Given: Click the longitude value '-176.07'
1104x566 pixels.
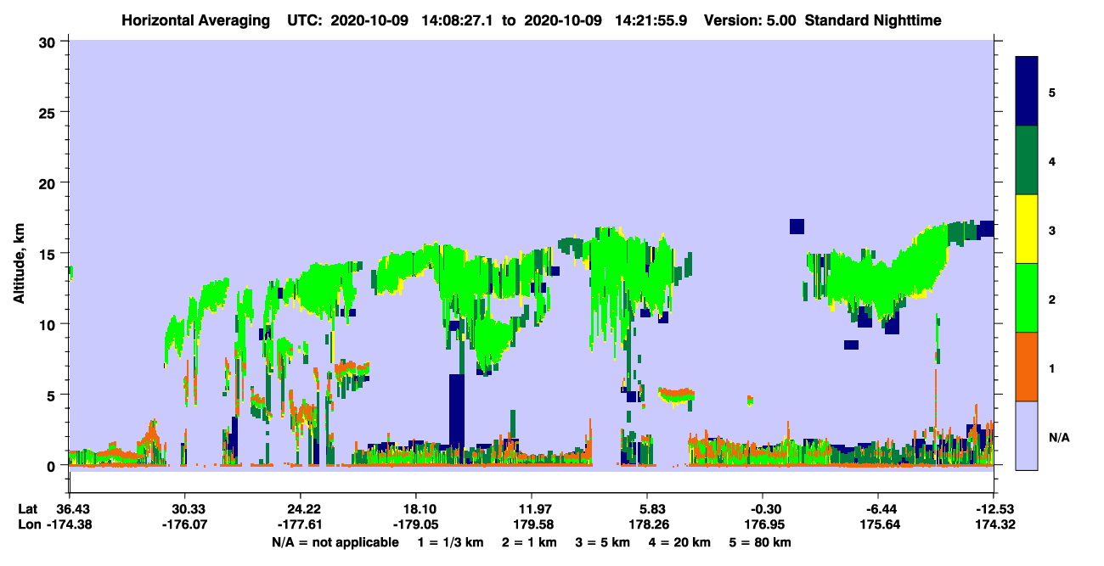Looking at the screenshot, I should pos(184,525).
